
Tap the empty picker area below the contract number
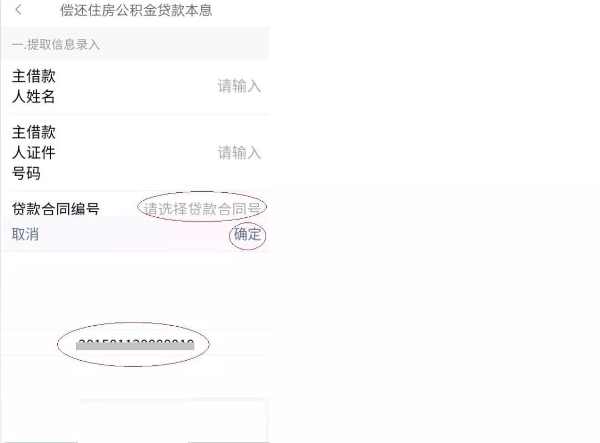coord(135,377)
